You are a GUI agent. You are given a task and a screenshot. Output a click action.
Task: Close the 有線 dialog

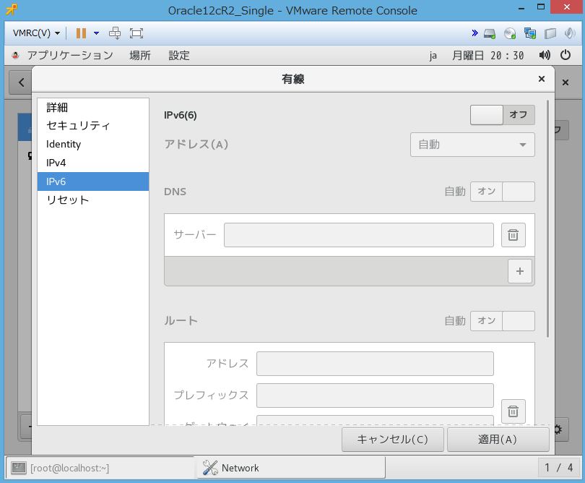click(542, 79)
